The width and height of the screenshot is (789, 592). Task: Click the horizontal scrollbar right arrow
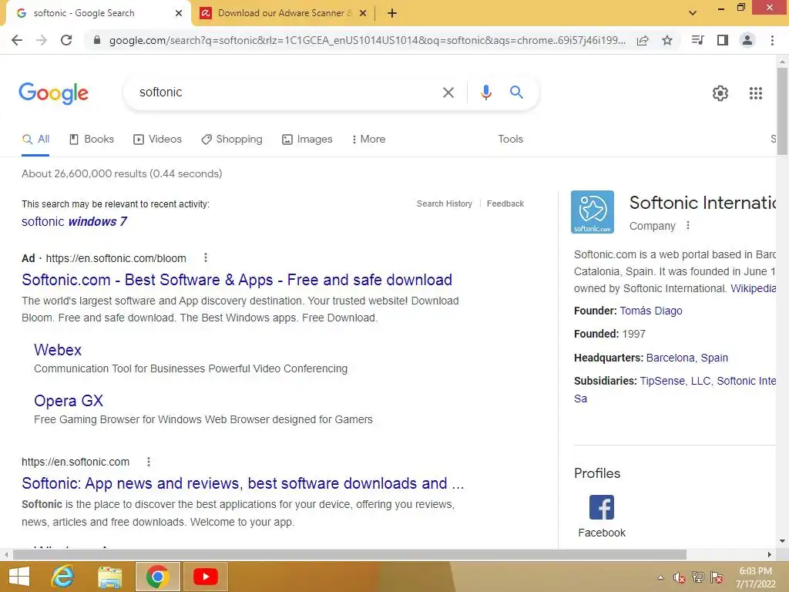coord(770,555)
